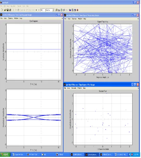Image resolution: width=141 pixels, height=158 pixels.
Task: Click the greyed-out icon before Library Browser
Action: pos(67,10)
